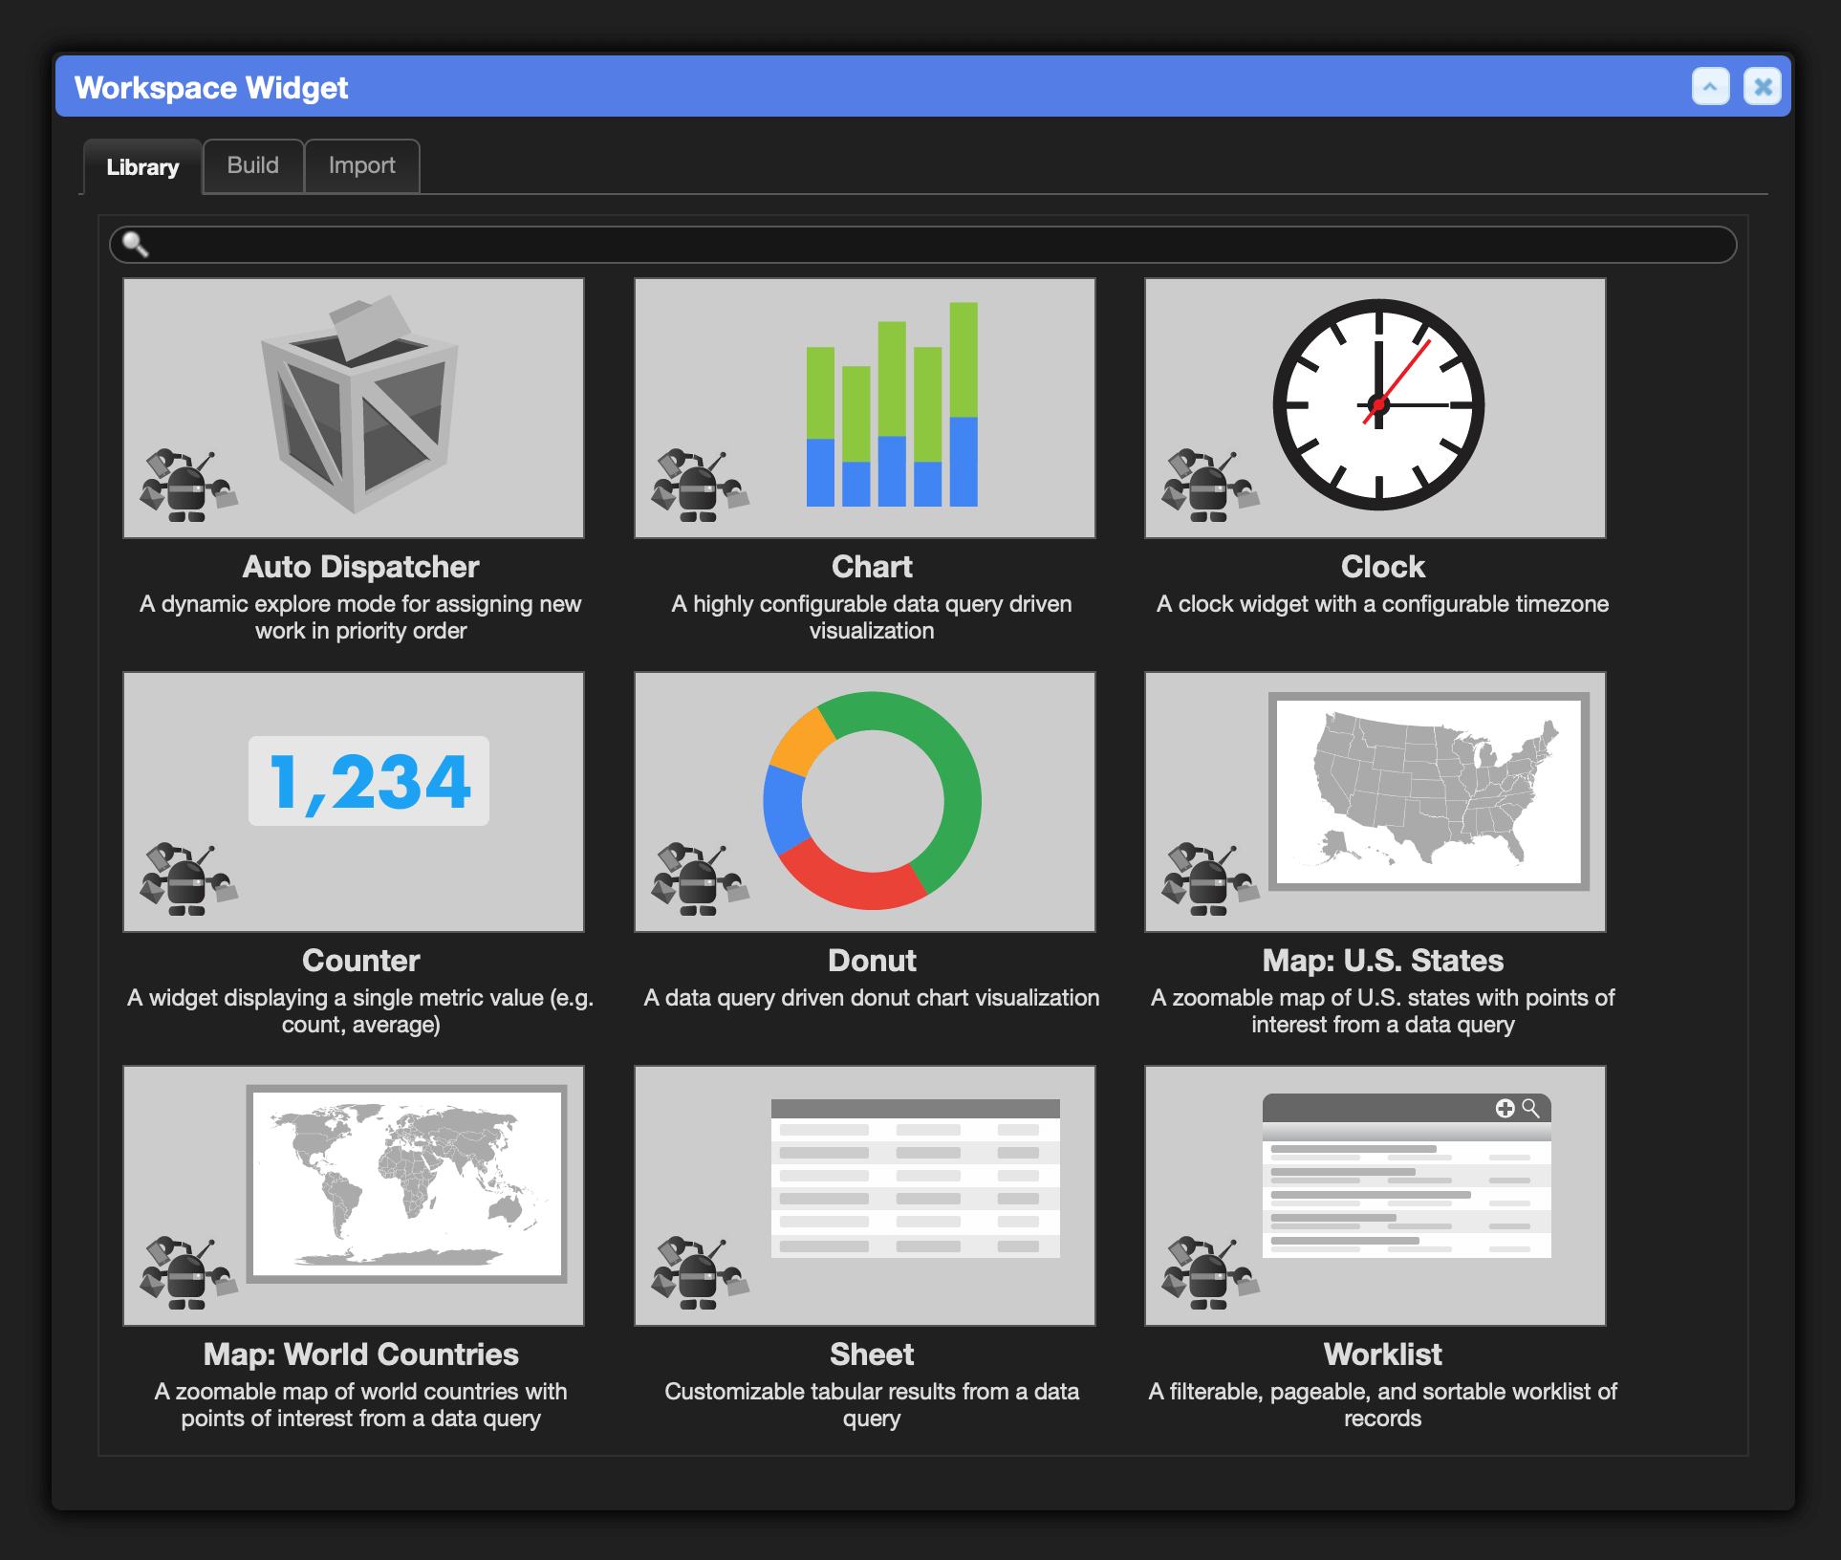Image resolution: width=1841 pixels, height=1560 pixels.
Task: Click the Sheet title text
Action: pos(872,1354)
